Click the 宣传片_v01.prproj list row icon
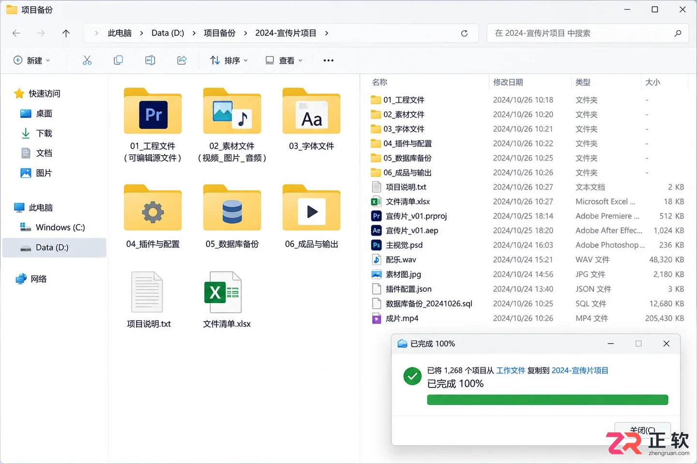 (x=376, y=216)
